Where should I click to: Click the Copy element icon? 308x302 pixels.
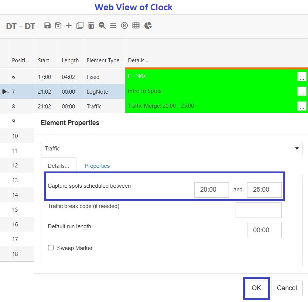80,26
